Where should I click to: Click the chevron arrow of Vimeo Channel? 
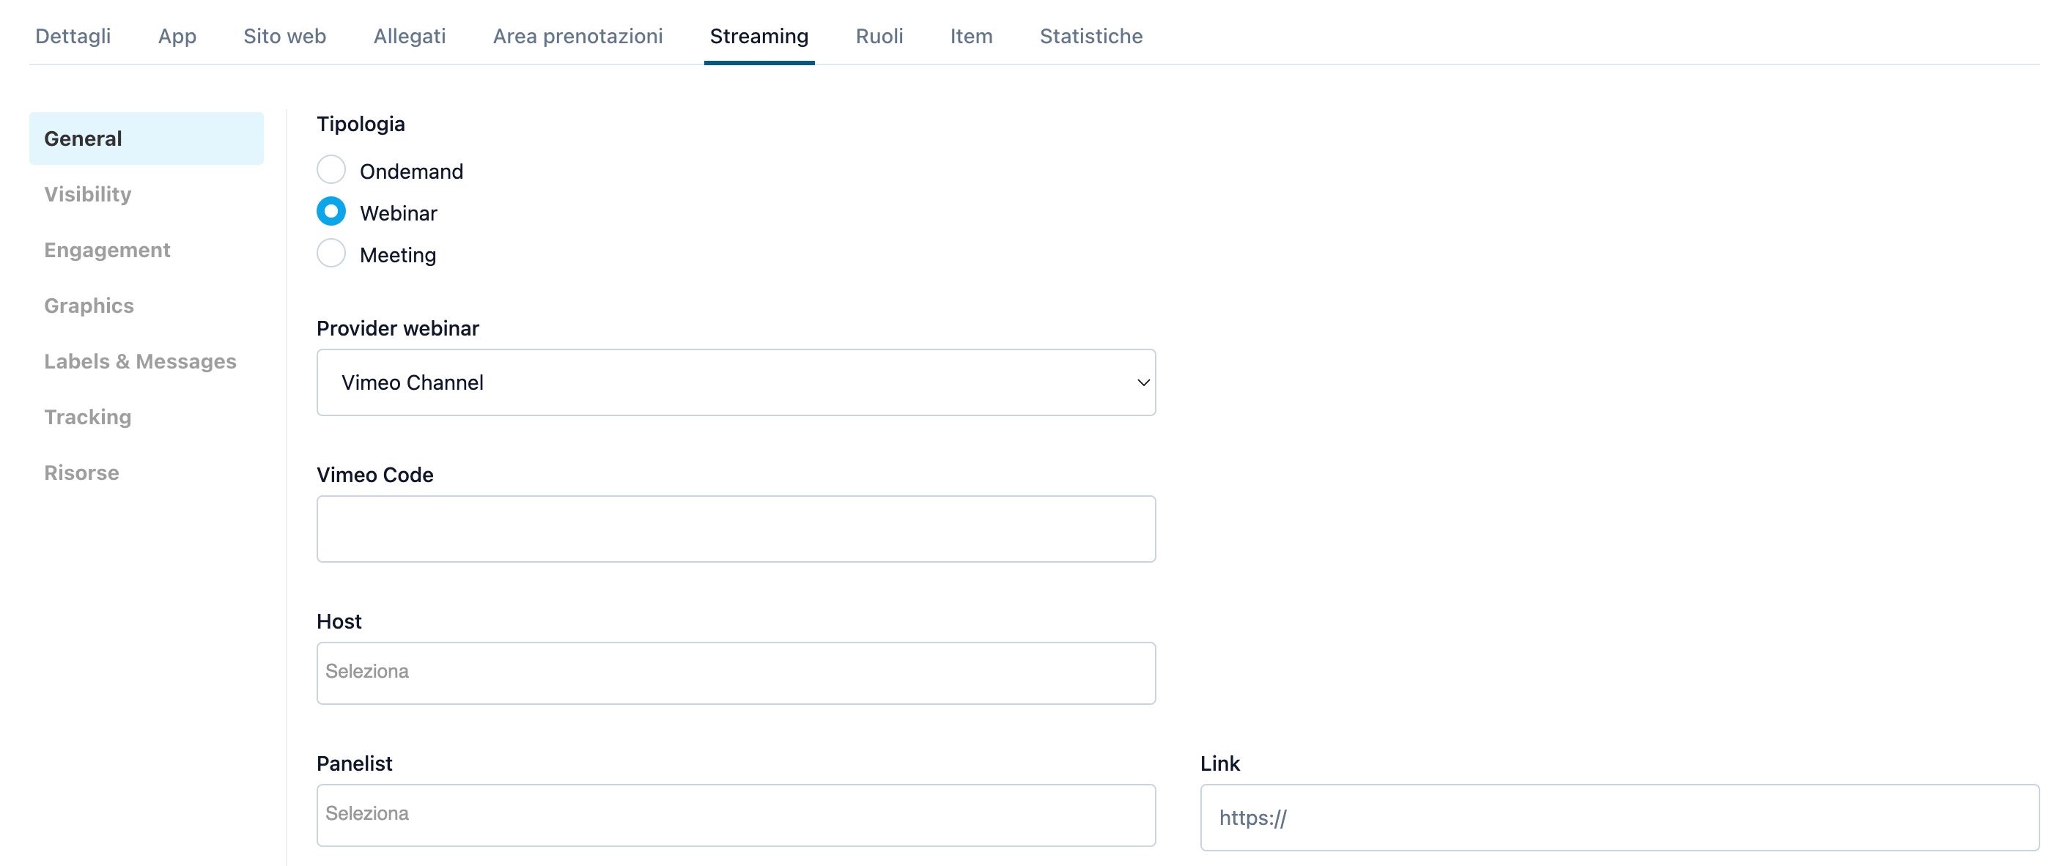(1142, 382)
